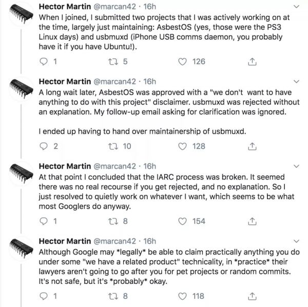Share the first tweet about AsbestOS

(252, 62)
